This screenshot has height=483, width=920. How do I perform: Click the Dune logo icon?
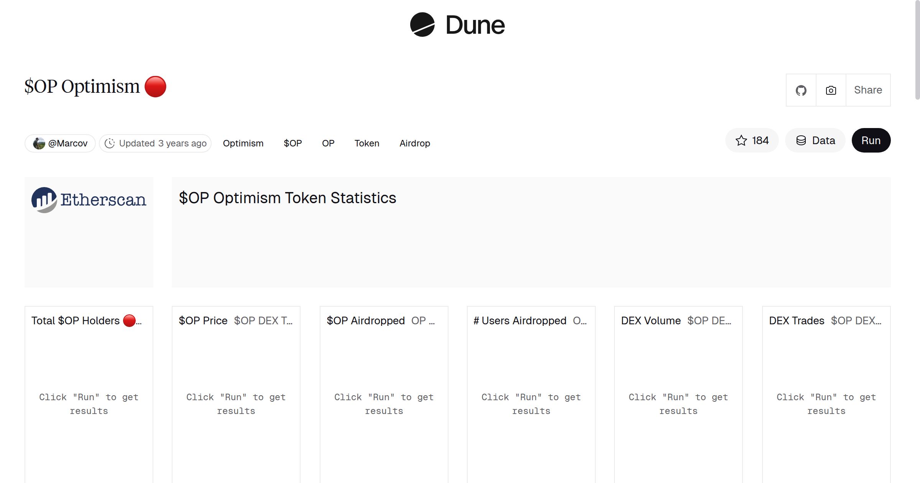pyautogui.click(x=422, y=25)
